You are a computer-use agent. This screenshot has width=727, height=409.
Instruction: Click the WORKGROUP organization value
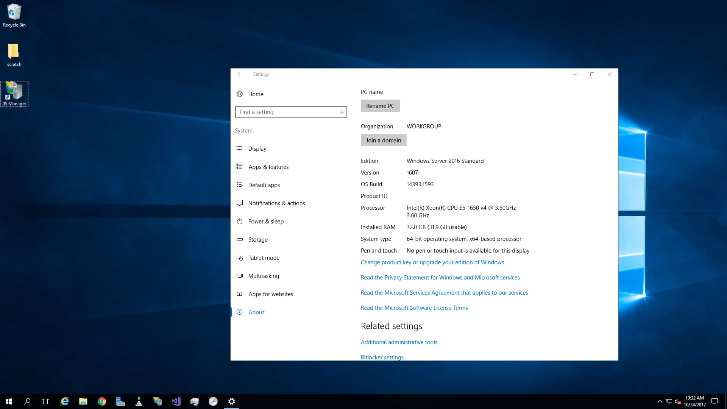tap(424, 126)
